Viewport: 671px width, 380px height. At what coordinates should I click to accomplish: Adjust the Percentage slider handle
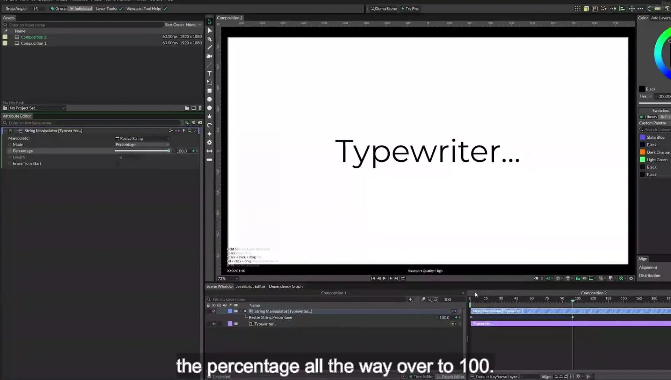(x=168, y=151)
